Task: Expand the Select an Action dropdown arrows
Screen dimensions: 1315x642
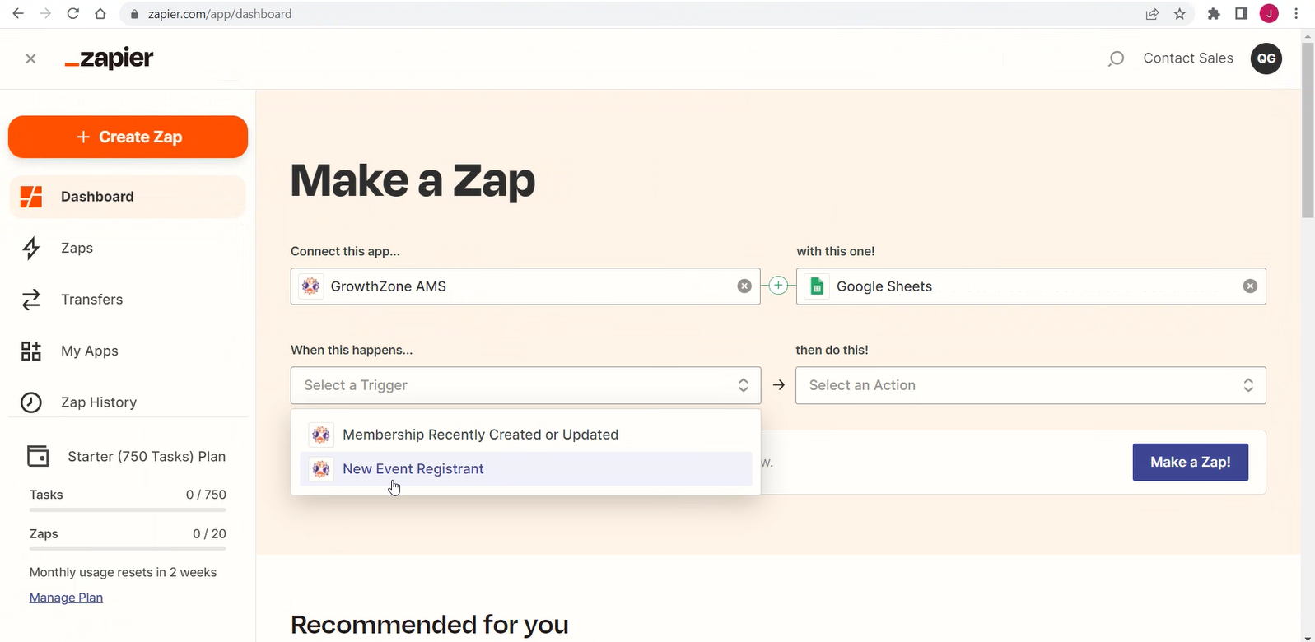Action: 1248,385
